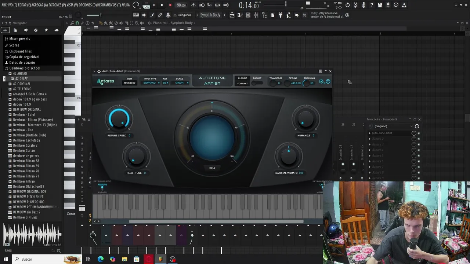Image resolution: width=470 pixels, height=264 pixels.
Task: Open the ARCHIVO menu
Action: pyautogui.click(x=9, y=5)
